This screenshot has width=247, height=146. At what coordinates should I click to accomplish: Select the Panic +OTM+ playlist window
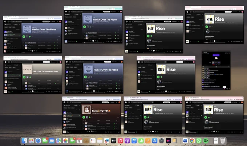pyautogui.click(x=92, y=115)
